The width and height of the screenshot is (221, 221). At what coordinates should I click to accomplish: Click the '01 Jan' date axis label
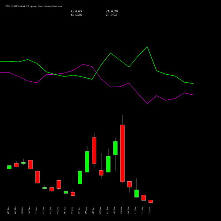point(44,210)
